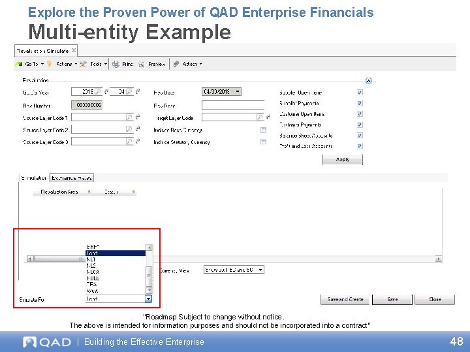The width and height of the screenshot is (470, 352).
Task: Collapse the Revaluation section
Action: 369,81
